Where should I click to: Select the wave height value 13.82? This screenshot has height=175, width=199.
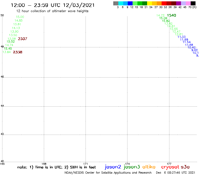click(169, 23)
